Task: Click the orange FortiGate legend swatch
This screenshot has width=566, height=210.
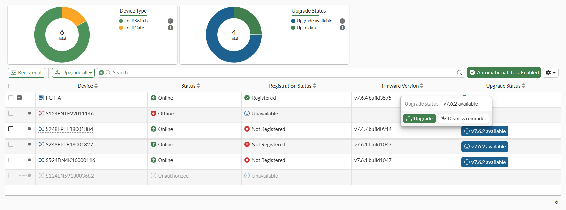Action: (121, 28)
